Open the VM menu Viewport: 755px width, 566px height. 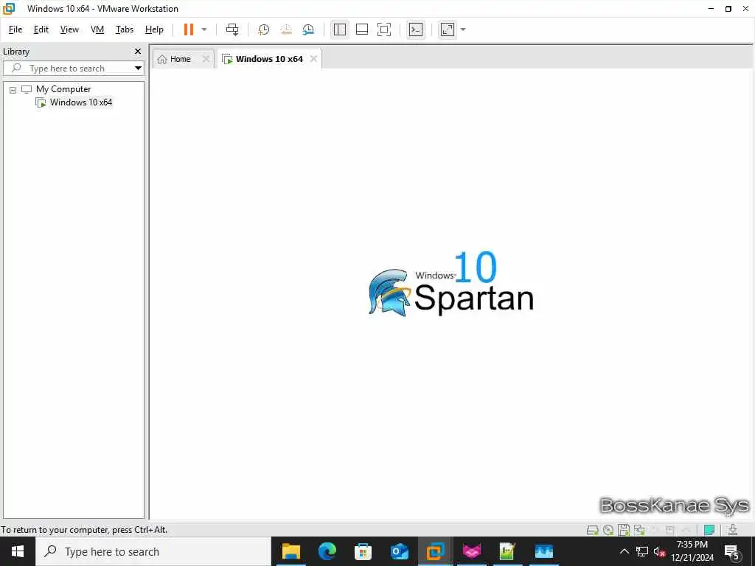coord(97,29)
